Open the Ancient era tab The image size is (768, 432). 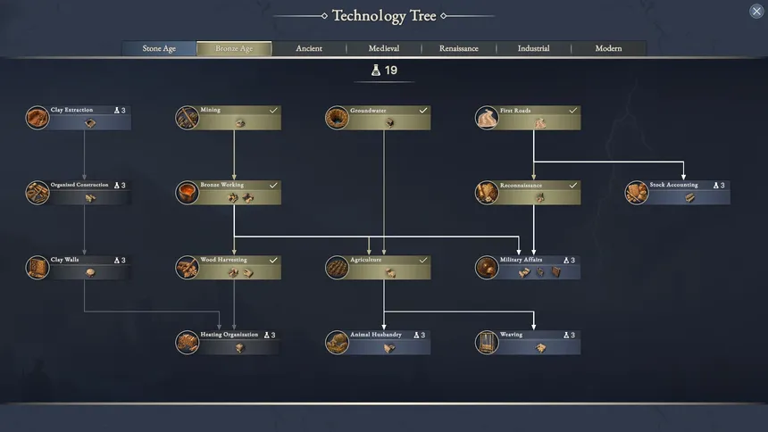click(x=309, y=48)
